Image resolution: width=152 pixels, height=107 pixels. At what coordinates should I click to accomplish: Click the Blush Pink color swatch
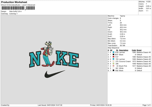tap(113, 66)
